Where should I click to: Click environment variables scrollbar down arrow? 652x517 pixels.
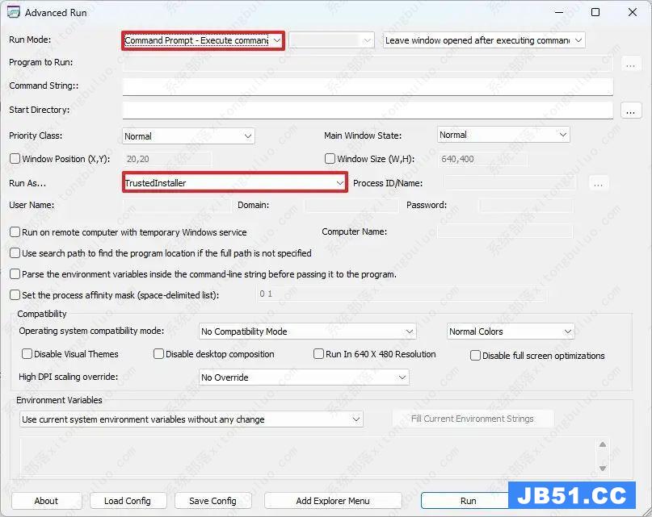coord(603,466)
